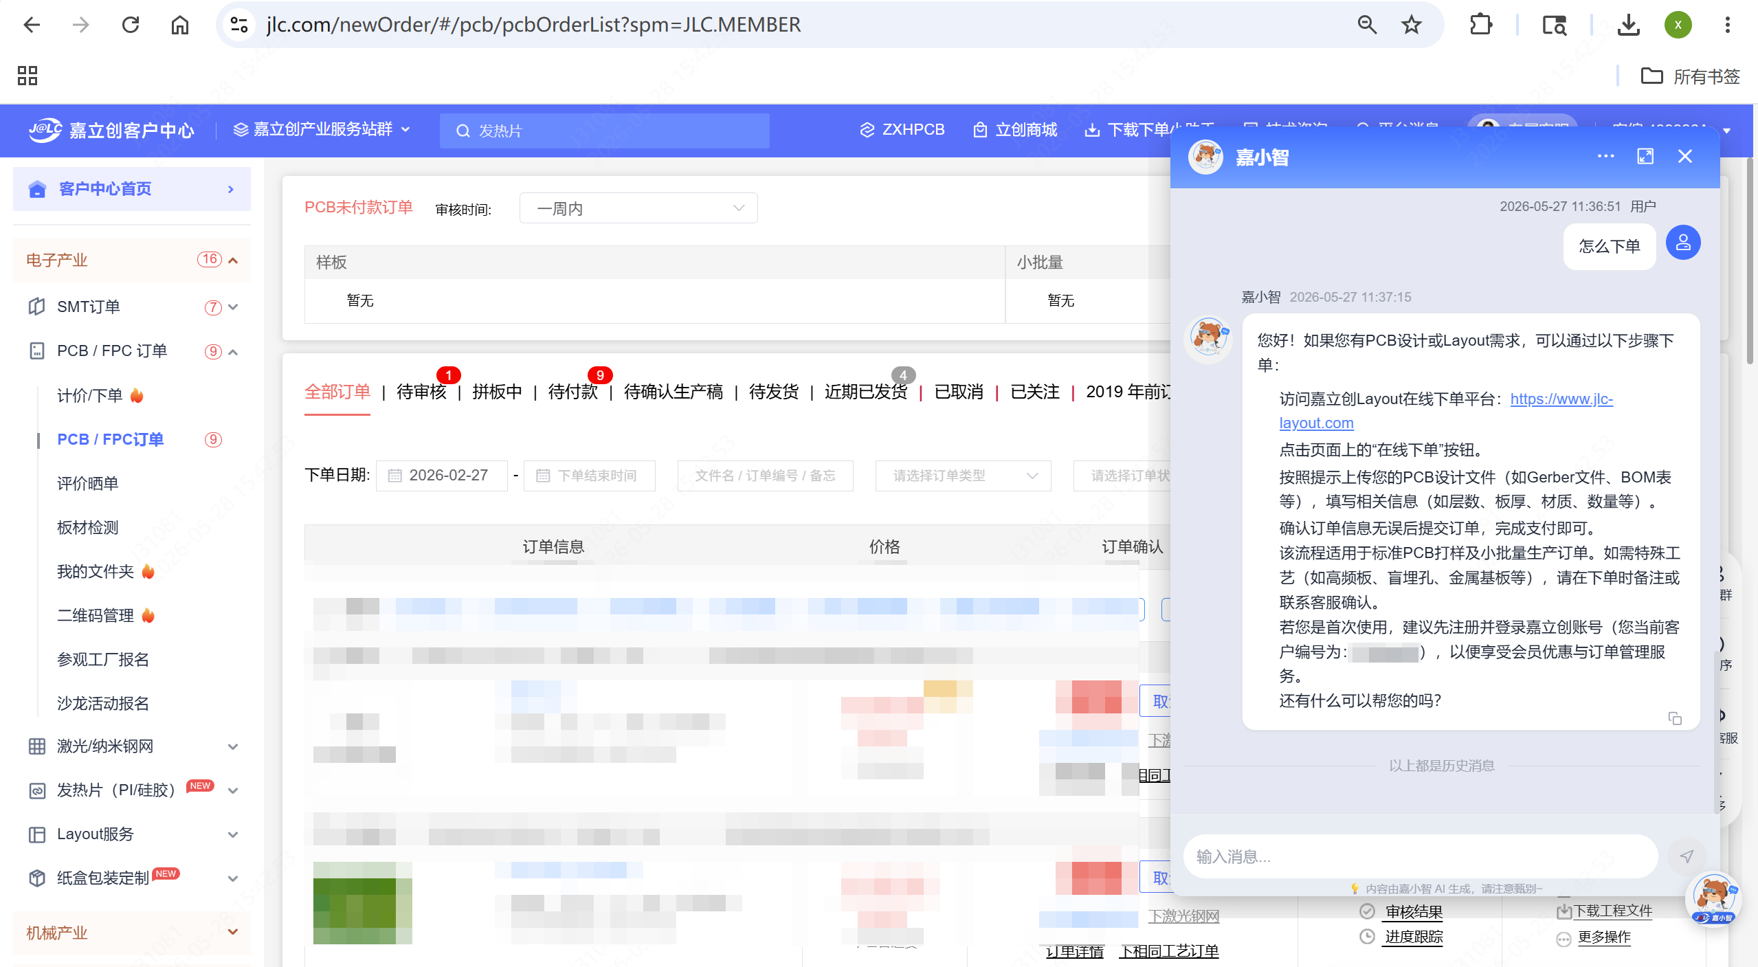
Task: Click the 嘉小智 bear mascot floating icon
Action: (x=1714, y=899)
